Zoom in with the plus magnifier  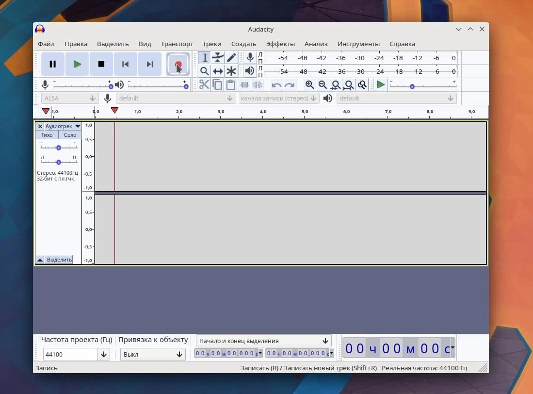[309, 84]
